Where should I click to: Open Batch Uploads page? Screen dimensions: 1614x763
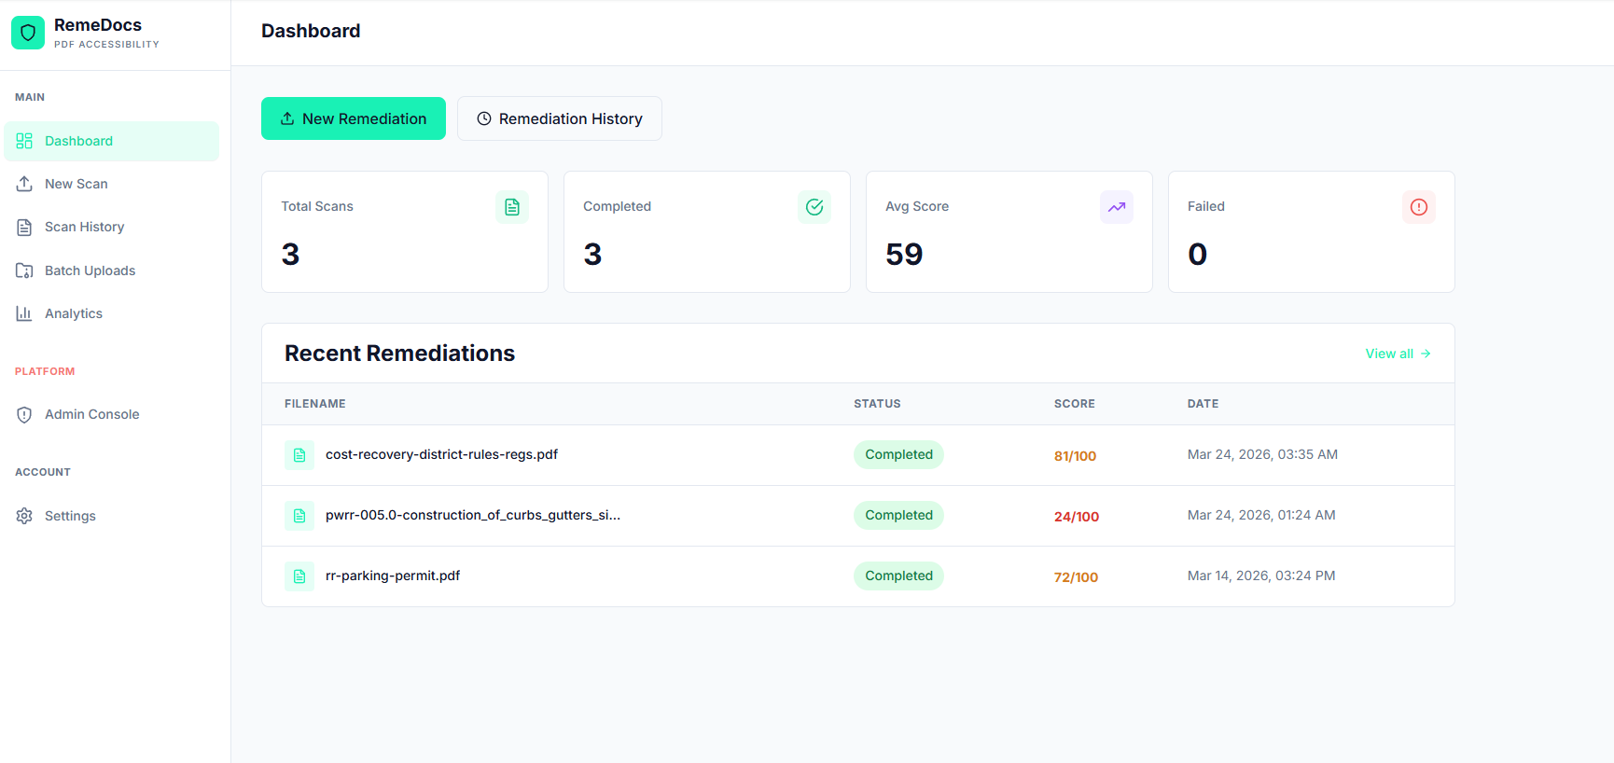(112, 271)
